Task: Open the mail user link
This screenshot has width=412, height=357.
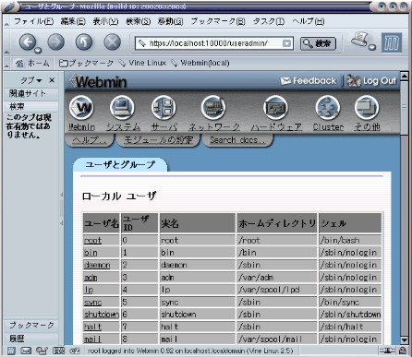Action: click(x=92, y=339)
